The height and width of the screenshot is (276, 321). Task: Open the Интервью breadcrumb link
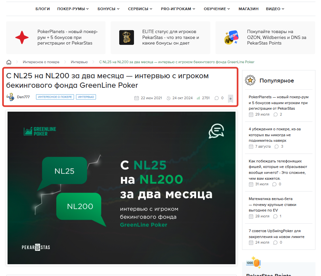click(79, 62)
